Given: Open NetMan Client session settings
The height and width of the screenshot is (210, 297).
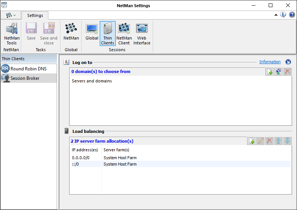Looking at the screenshot, I should coord(124,33).
